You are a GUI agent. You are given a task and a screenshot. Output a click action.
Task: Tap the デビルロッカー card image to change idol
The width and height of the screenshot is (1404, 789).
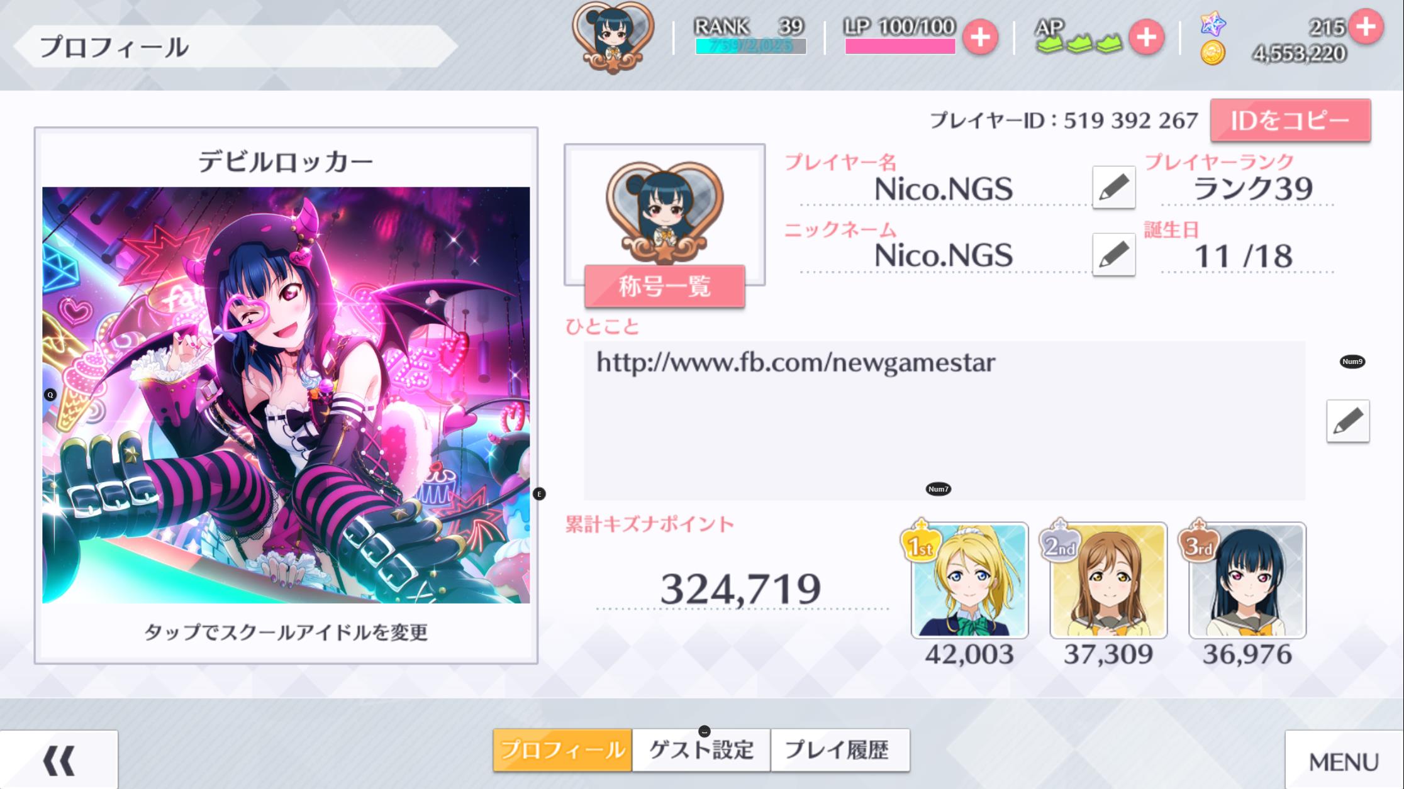tap(286, 395)
